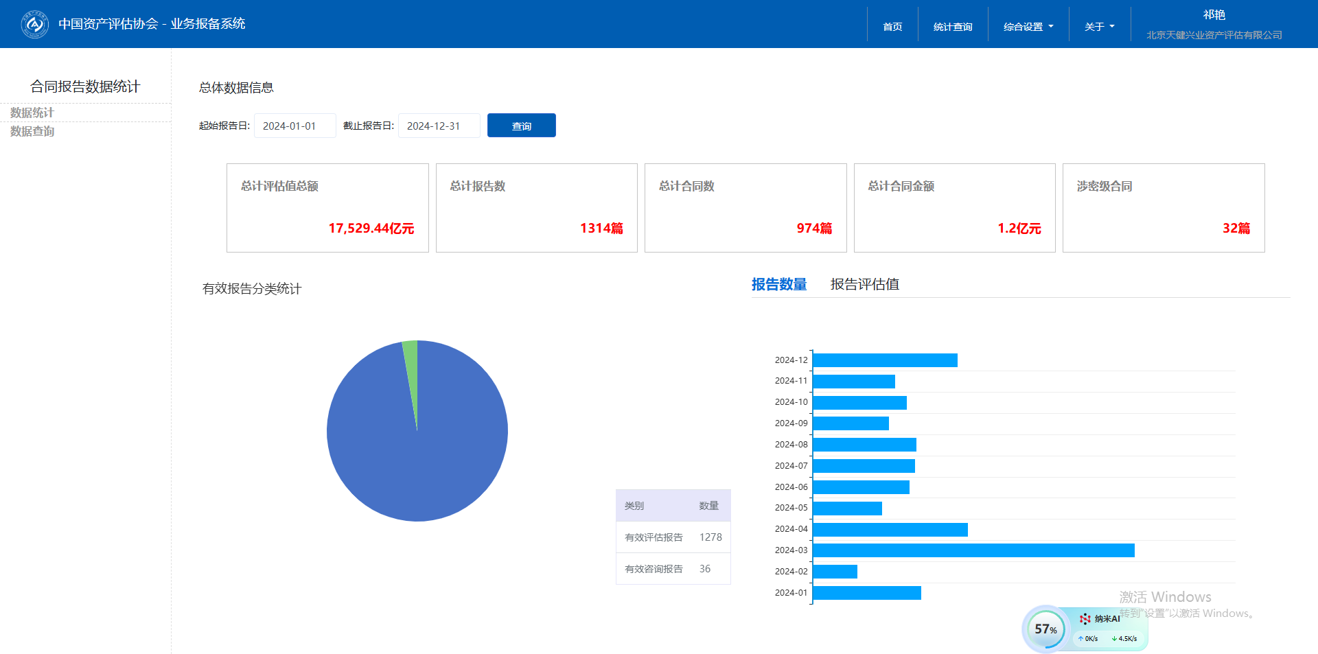Image resolution: width=1318 pixels, height=654 pixels.
Task: Open 数据统计 in the left sidebar
Action: [32, 113]
